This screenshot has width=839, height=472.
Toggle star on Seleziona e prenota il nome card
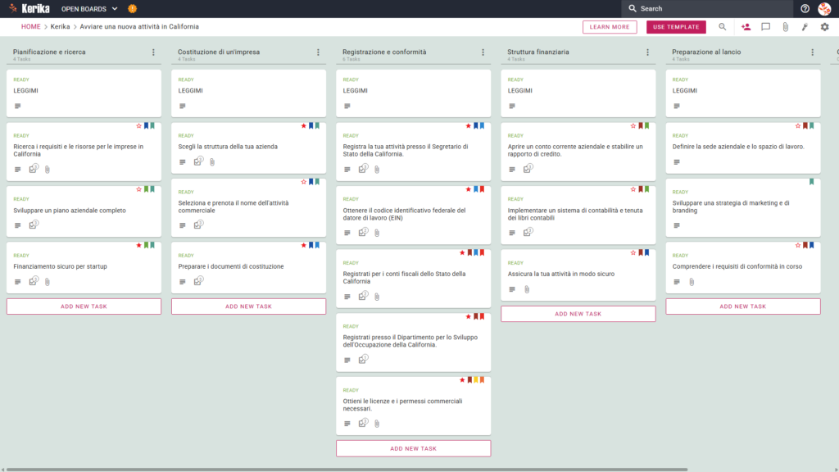tap(303, 182)
